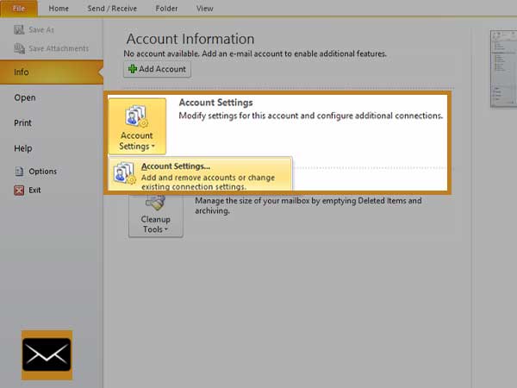Open the Send / Receive tab

(112, 9)
